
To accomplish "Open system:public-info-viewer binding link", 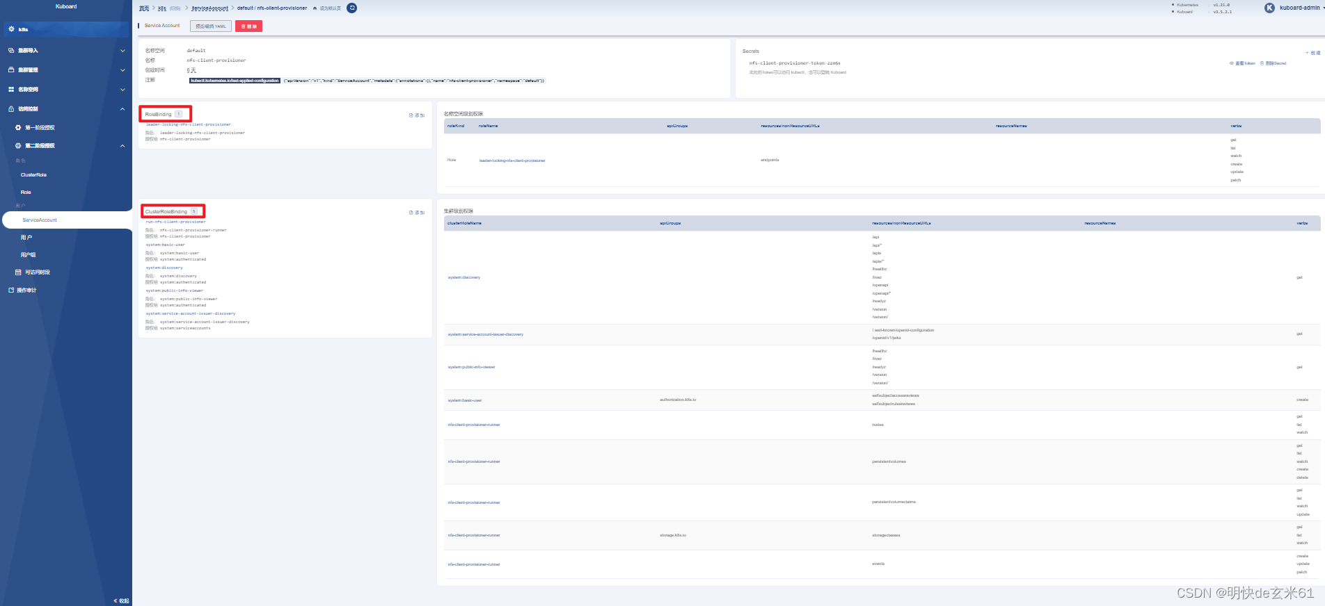I will [x=174, y=290].
